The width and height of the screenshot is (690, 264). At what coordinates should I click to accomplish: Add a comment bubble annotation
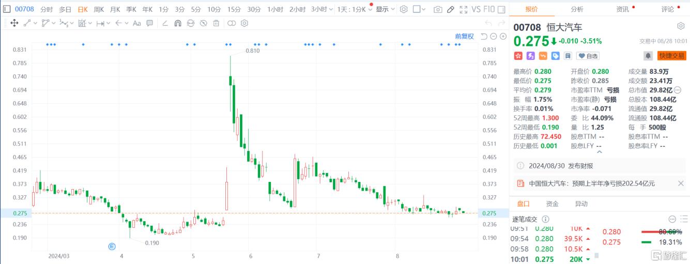149,23
